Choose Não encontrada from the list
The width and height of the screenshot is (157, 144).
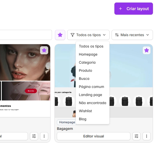pyautogui.click(x=93, y=103)
